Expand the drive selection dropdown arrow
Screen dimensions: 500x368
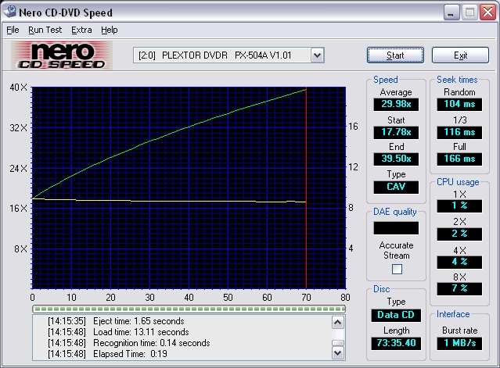[x=317, y=55]
